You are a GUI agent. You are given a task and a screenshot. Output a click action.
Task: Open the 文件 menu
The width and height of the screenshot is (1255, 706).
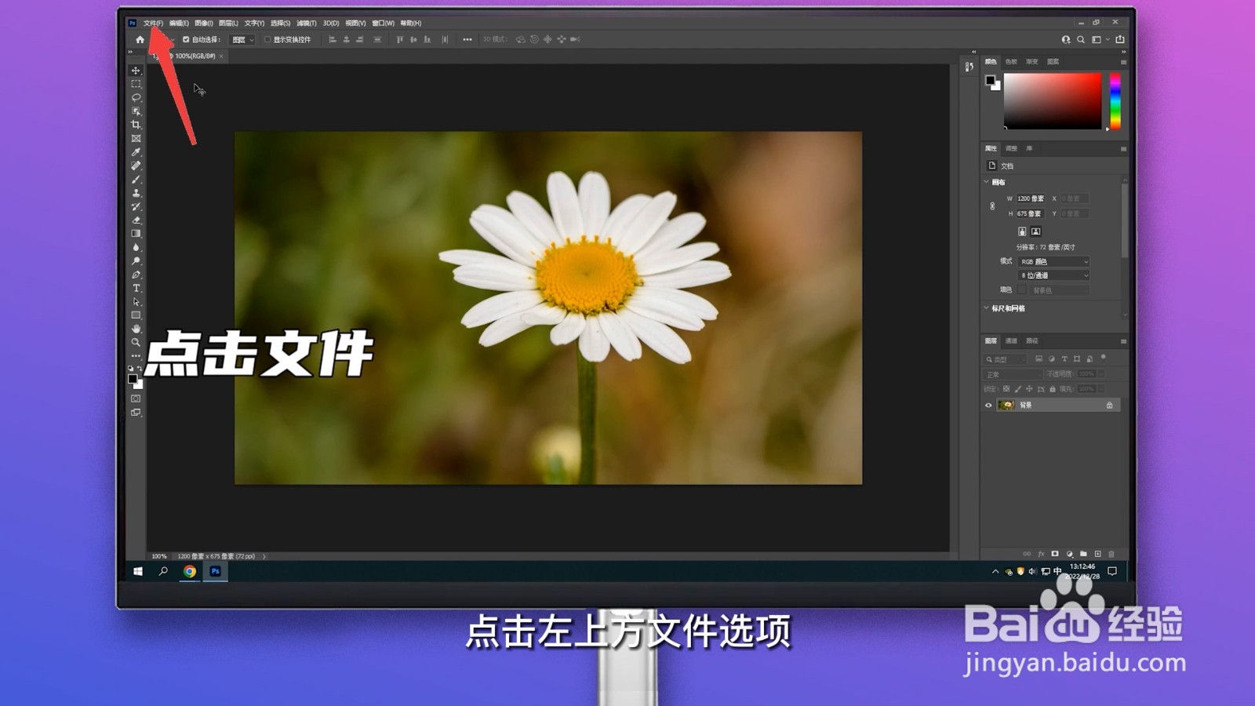coord(153,23)
